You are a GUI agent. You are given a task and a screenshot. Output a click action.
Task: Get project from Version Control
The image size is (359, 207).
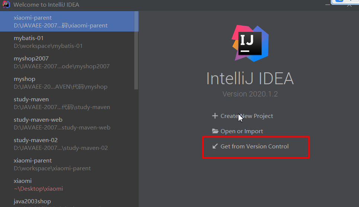254,147
